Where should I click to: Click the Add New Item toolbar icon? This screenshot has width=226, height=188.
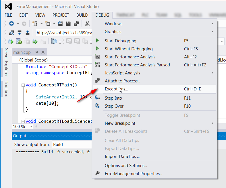(48, 23)
